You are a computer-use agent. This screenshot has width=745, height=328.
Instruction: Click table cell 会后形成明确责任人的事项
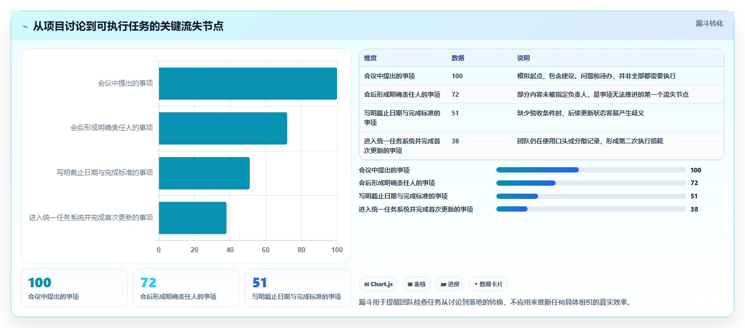click(x=402, y=95)
